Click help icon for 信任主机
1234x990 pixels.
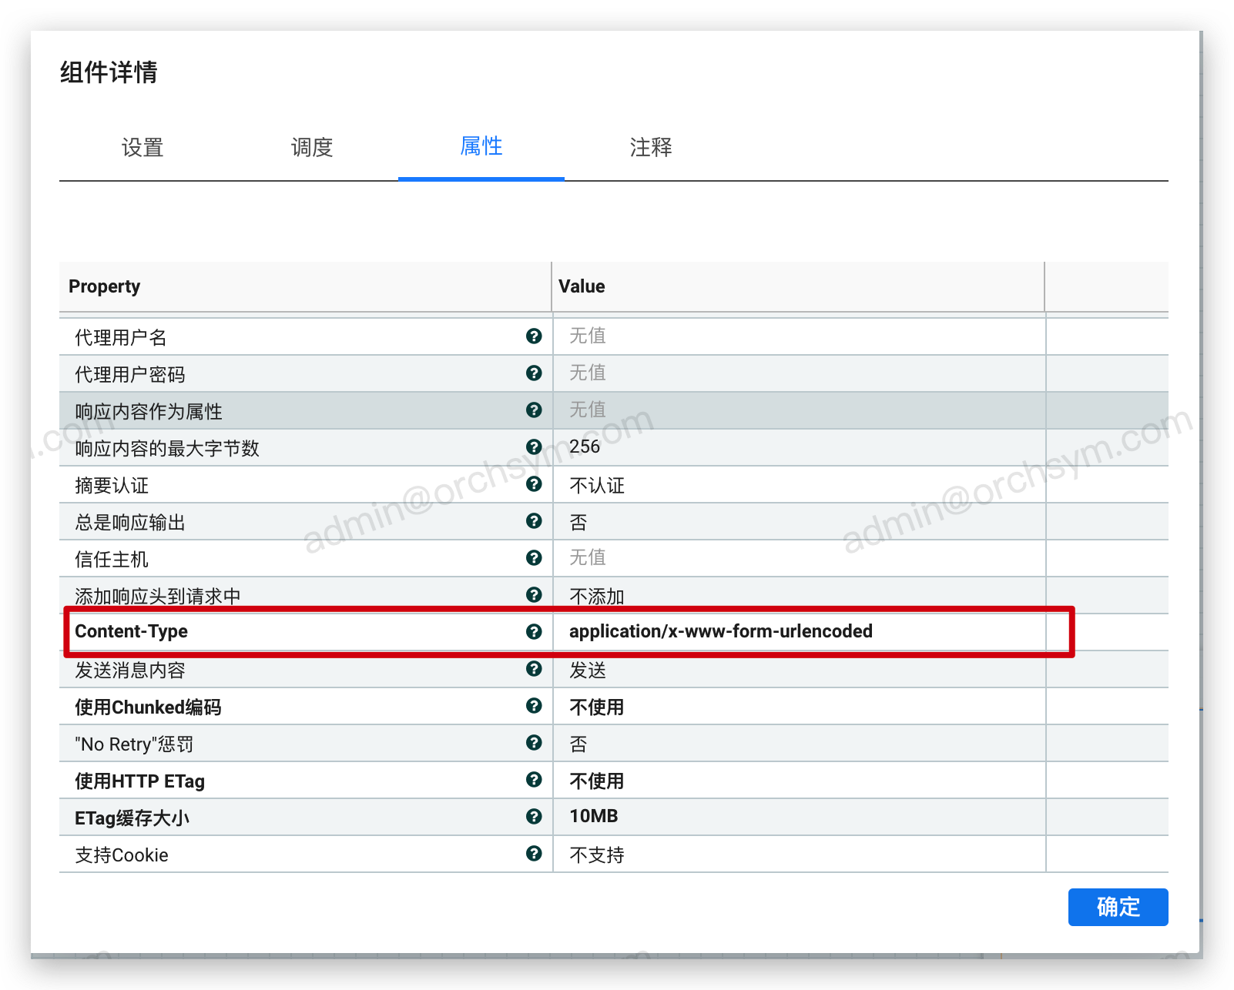click(534, 557)
